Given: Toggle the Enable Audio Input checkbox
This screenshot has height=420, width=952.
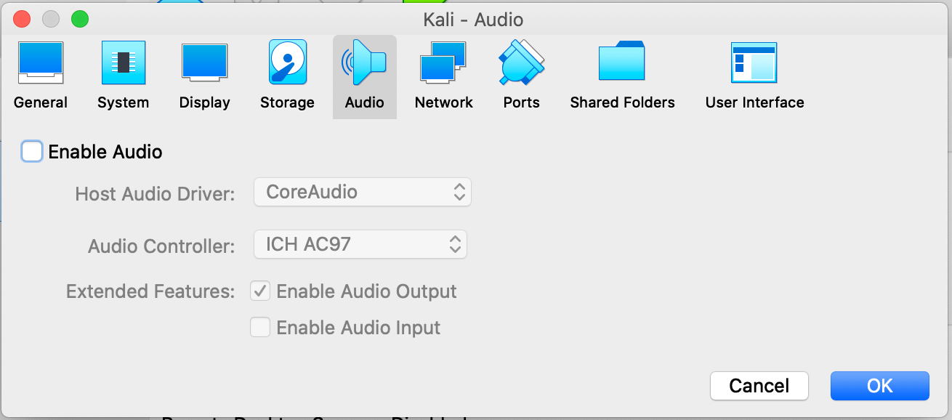Looking at the screenshot, I should click(260, 328).
